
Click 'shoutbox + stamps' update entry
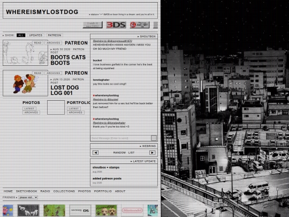pyautogui.click(x=106, y=167)
